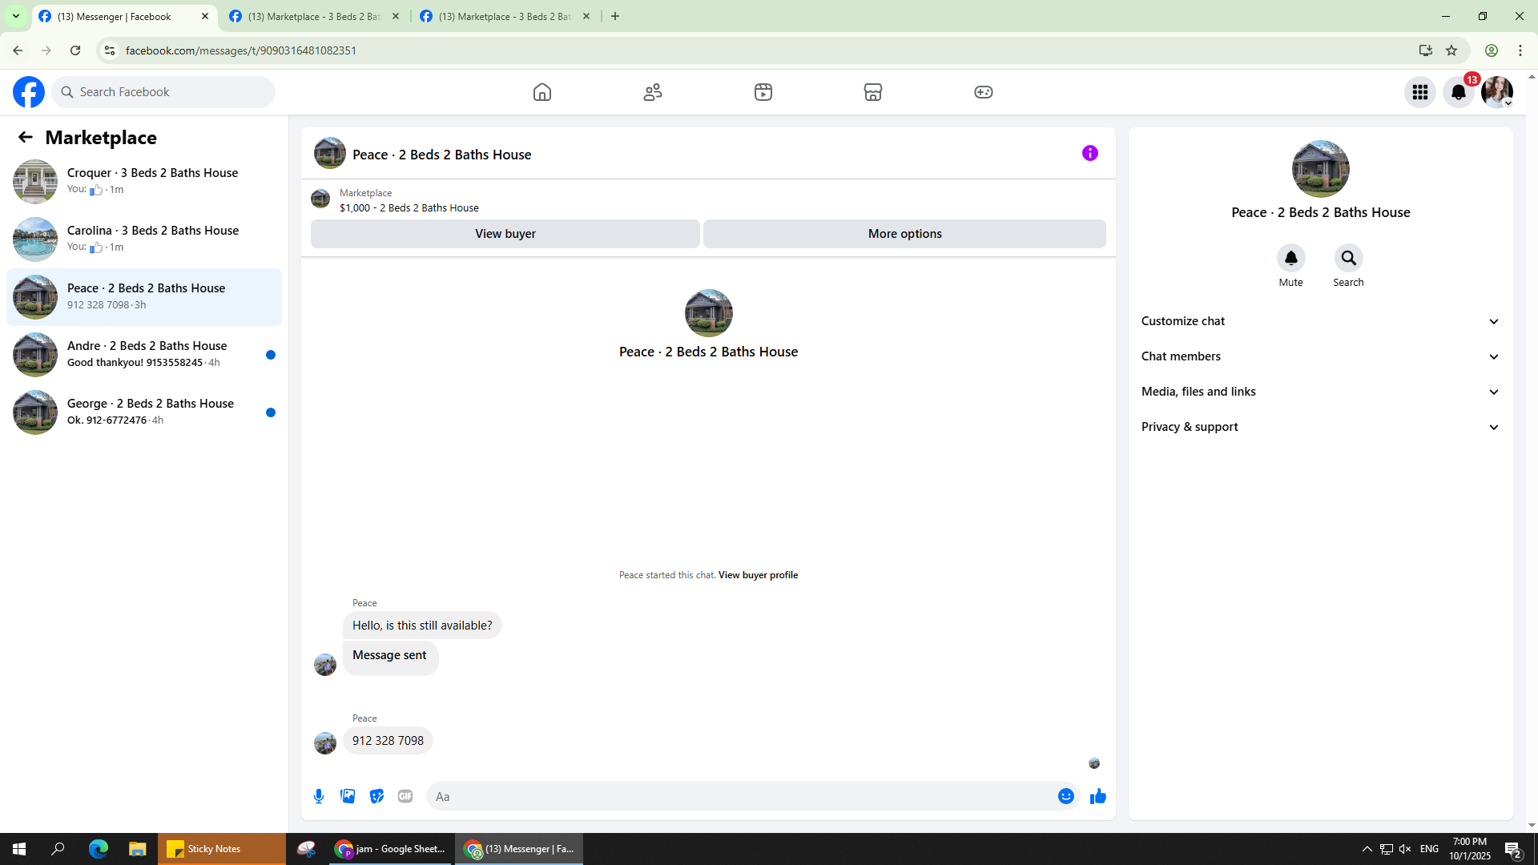This screenshot has width=1538, height=865.
Task: Open the Gaming icon in top navigation
Action: coord(984,92)
